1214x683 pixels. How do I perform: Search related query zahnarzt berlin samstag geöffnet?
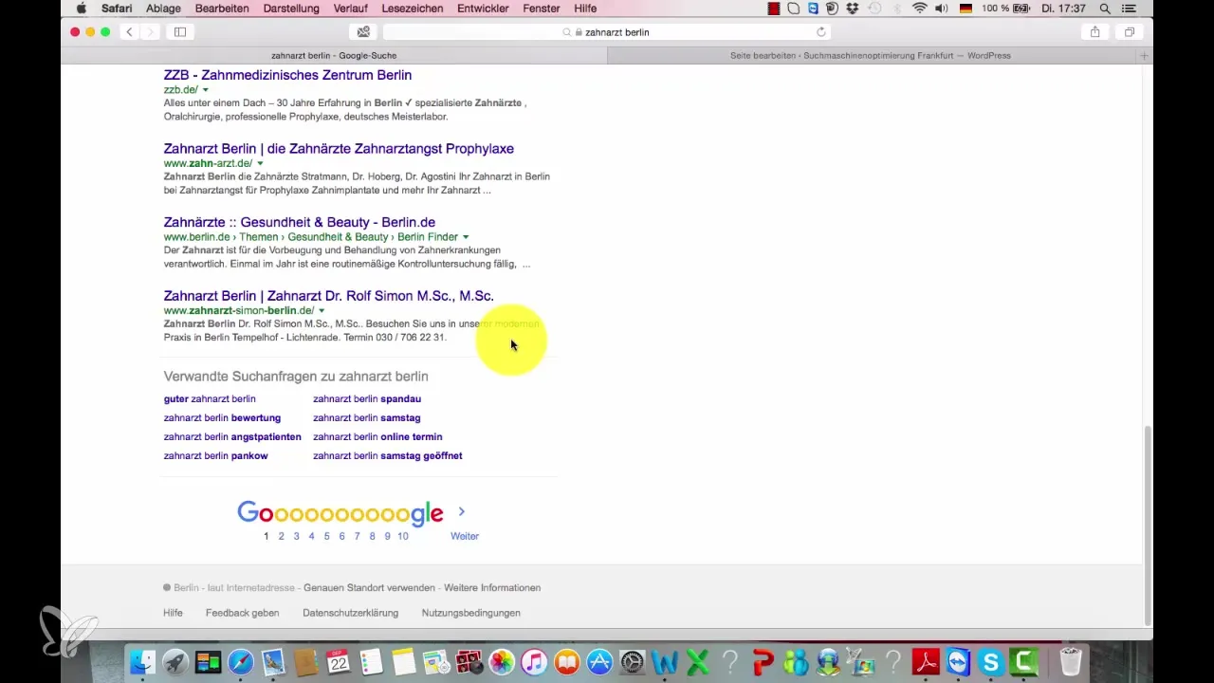pyautogui.click(x=388, y=456)
